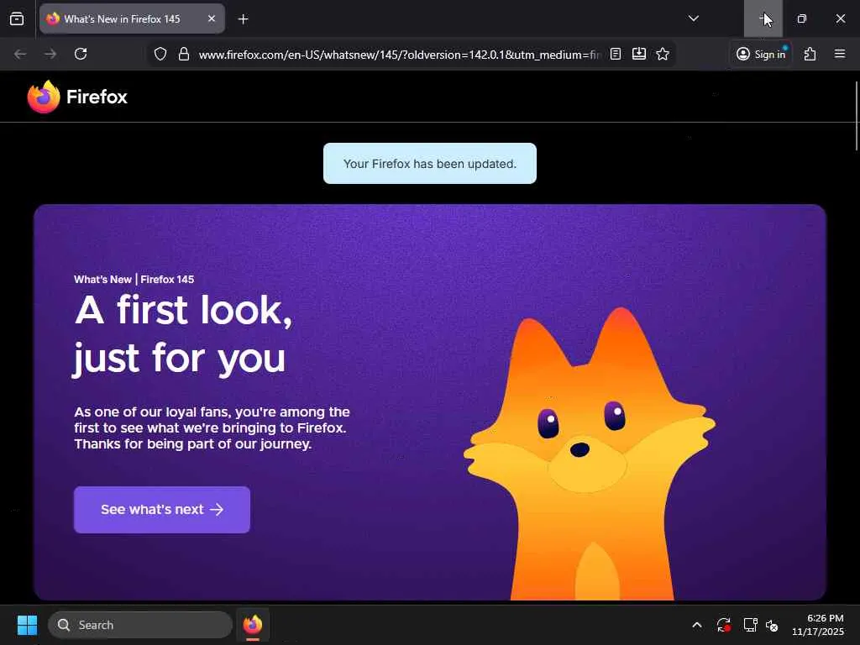Open the Firefox View icon
Screen dimensions: 860x645
coord(17,18)
